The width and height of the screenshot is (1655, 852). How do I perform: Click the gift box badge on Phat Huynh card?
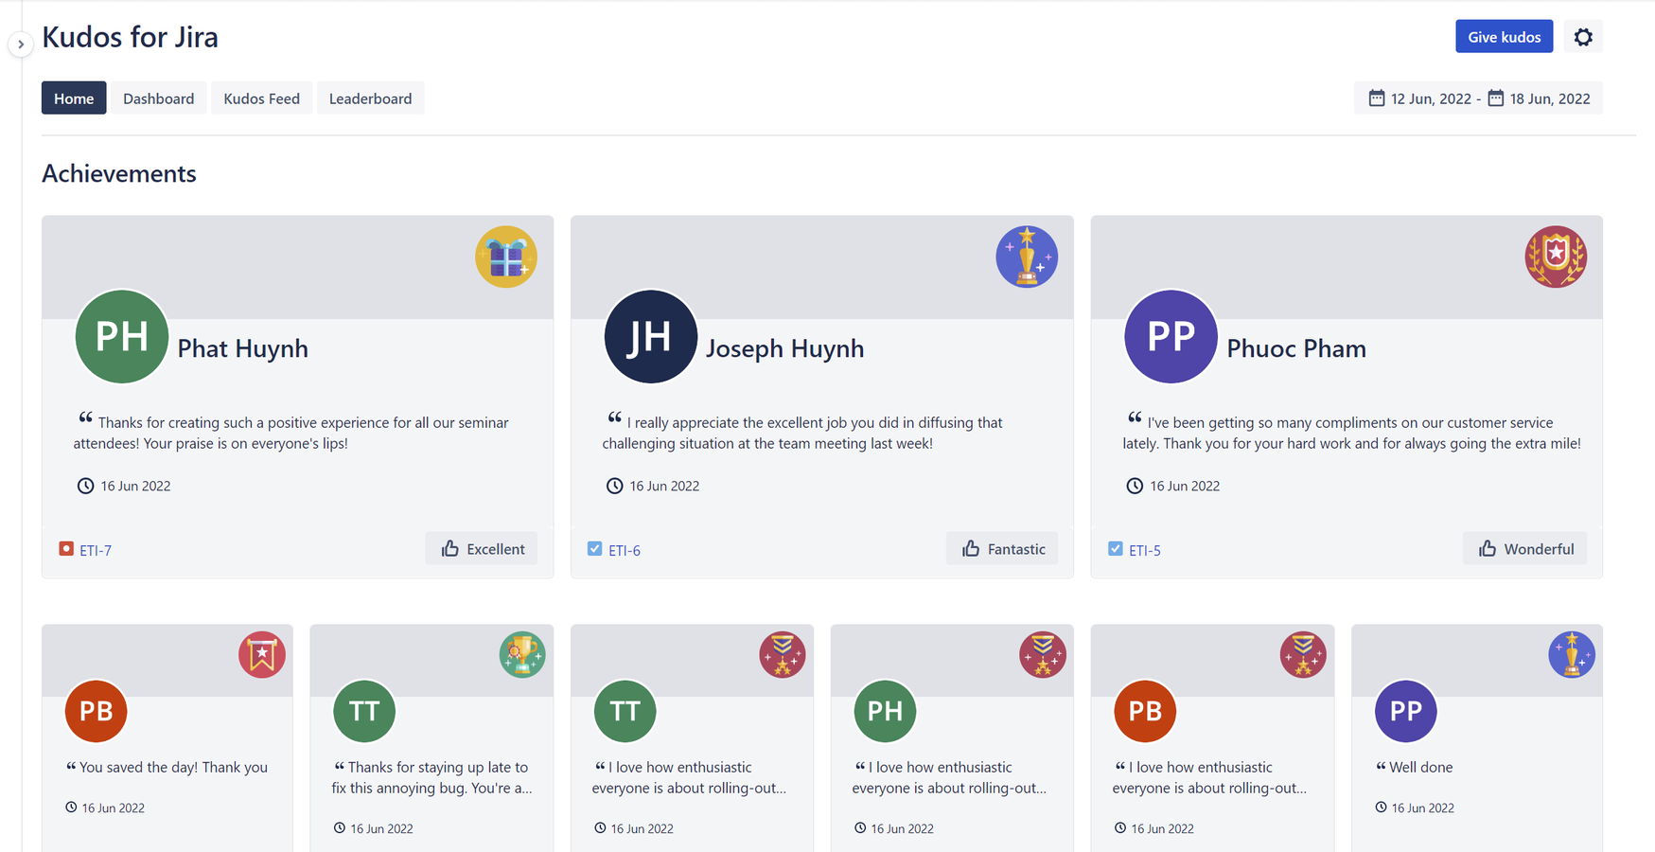point(506,257)
